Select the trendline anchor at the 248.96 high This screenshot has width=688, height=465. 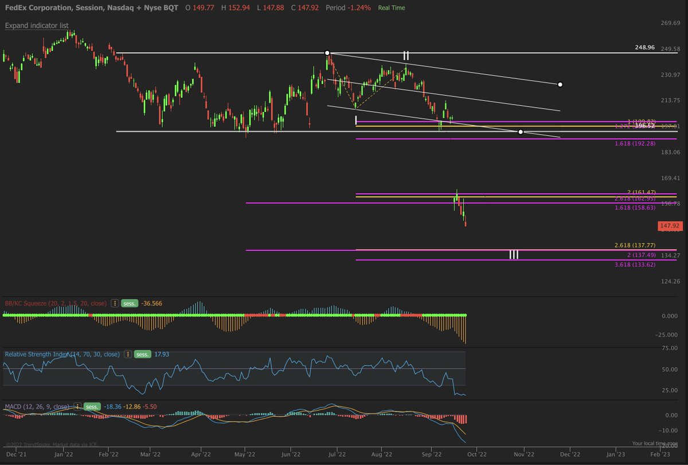(327, 53)
